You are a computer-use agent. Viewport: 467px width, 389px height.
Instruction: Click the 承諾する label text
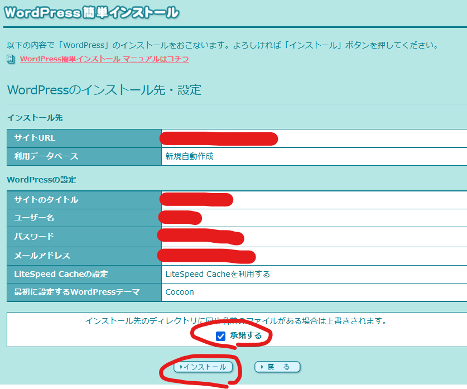(x=245, y=335)
